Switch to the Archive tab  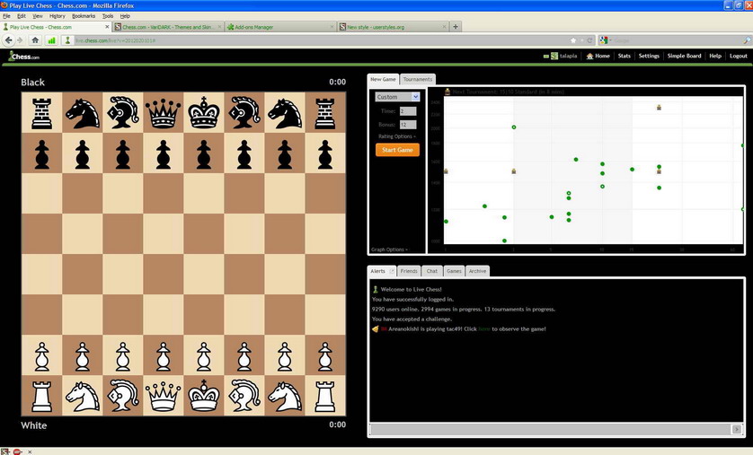pos(477,271)
